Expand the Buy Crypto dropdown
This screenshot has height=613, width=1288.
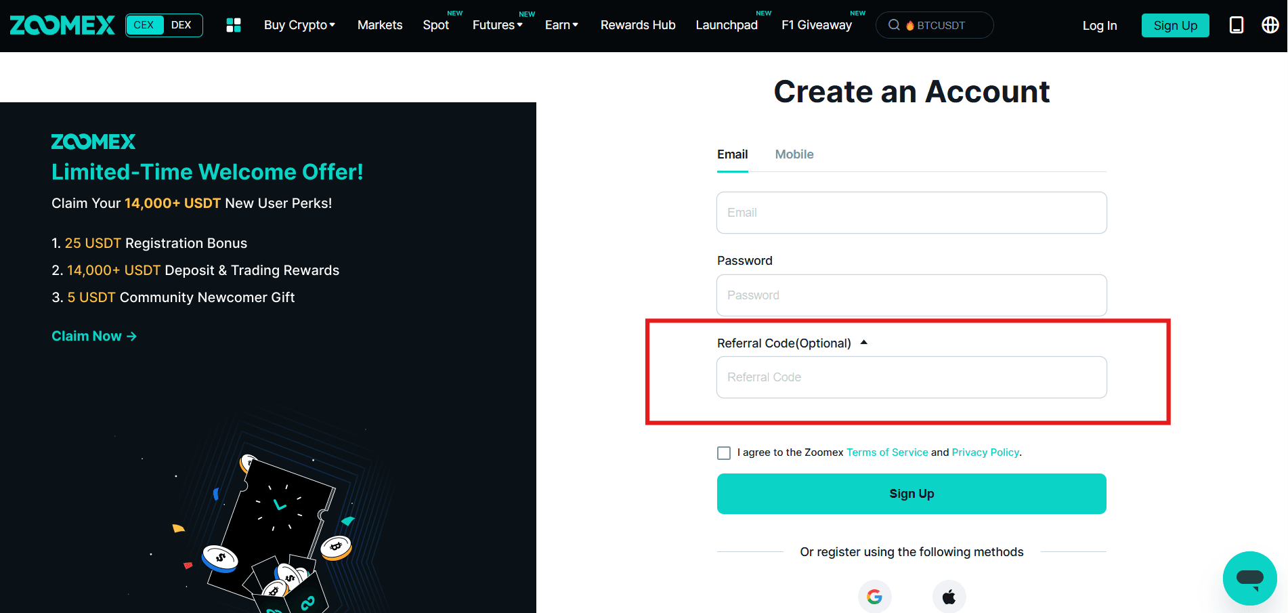[299, 25]
